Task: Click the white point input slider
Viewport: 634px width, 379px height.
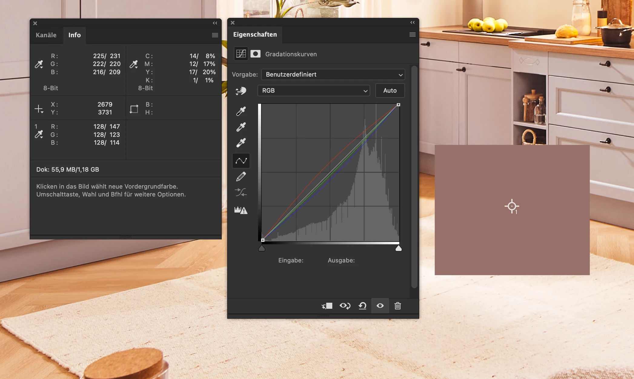Action: (x=398, y=249)
